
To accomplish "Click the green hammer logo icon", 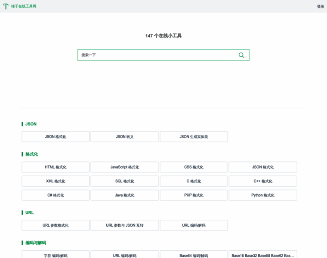I will pos(6,6).
